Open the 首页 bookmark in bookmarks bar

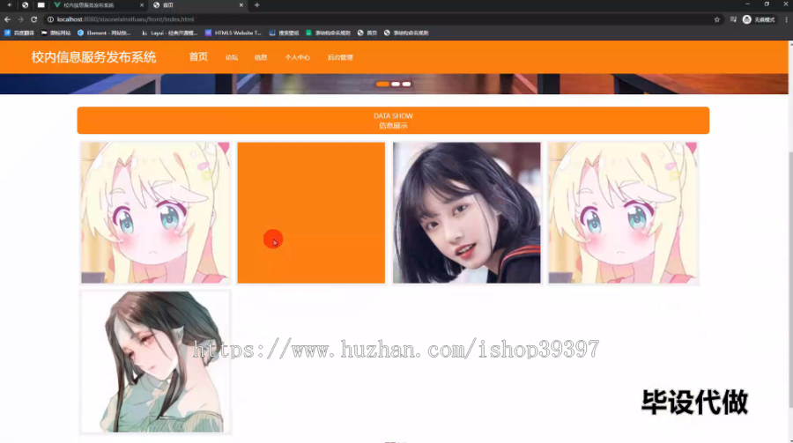click(x=367, y=33)
